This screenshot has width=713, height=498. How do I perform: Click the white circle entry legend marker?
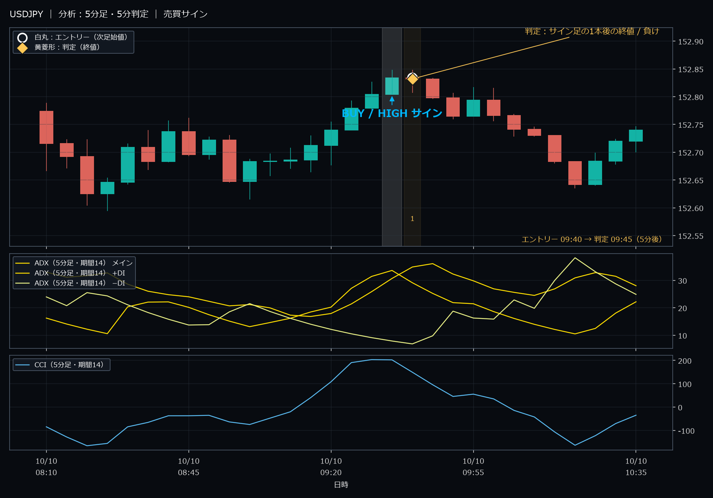tap(23, 38)
